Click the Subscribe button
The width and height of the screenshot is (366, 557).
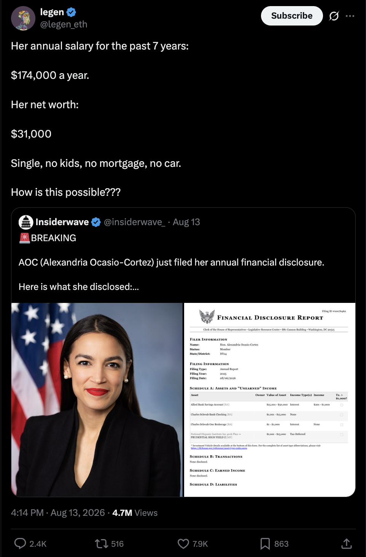(292, 16)
